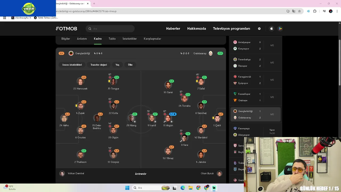341x192 pixels.
Task: Open the browser apps grid icon in bookmarks bar
Action: pos(5,18)
